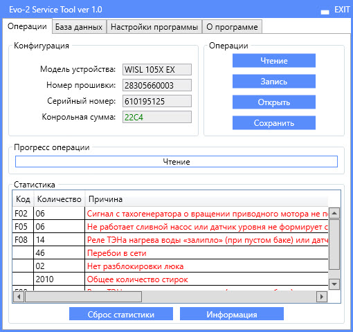Click the EXIT label in title bar
The width and height of the screenshot is (353, 332).
click(x=342, y=10)
